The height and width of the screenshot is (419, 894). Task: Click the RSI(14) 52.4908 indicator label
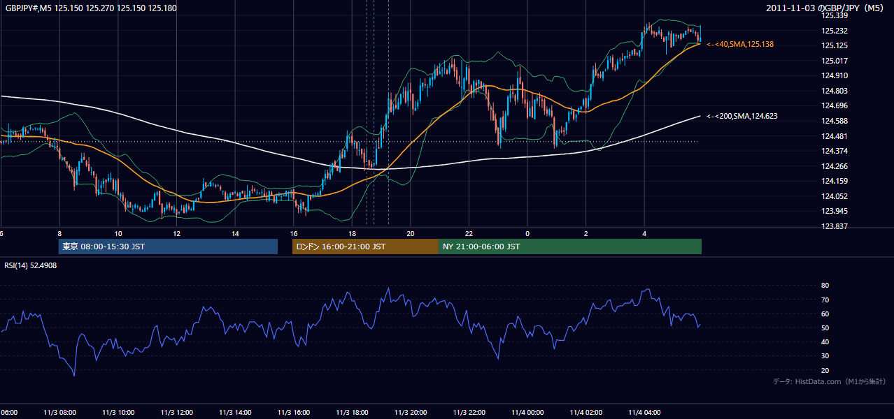[31, 265]
